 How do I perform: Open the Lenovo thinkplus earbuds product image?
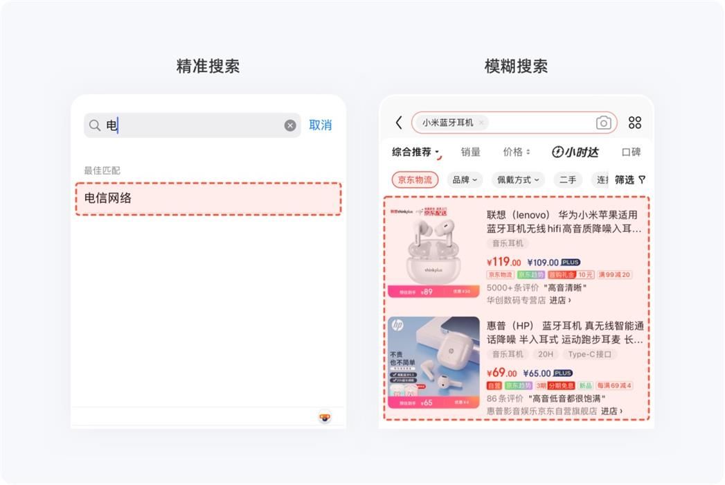(433, 252)
